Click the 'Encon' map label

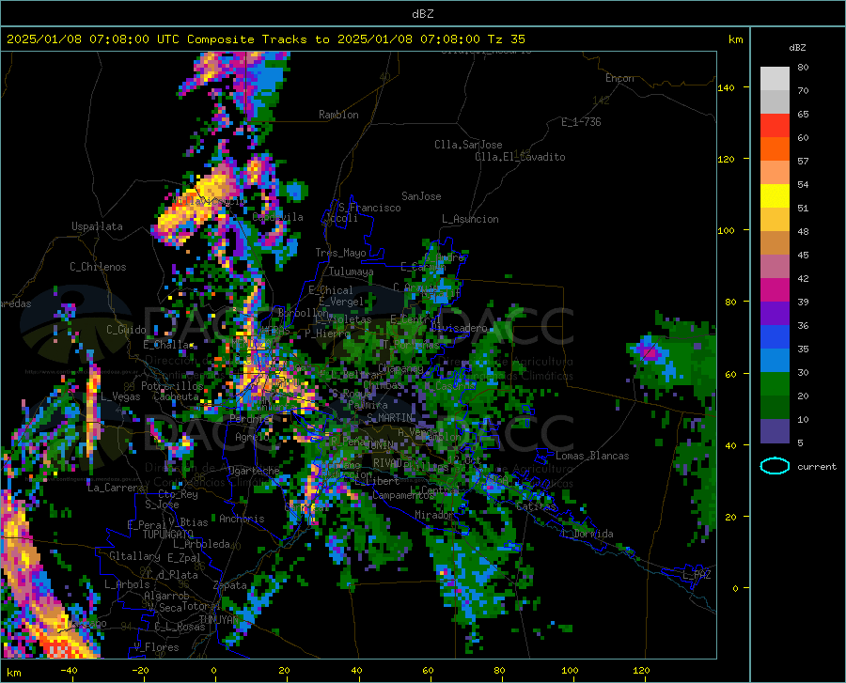(619, 78)
